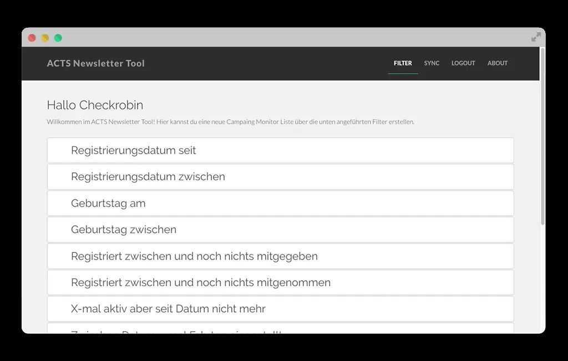Open the SYNC tab
568x361 pixels.
pos(432,63)
